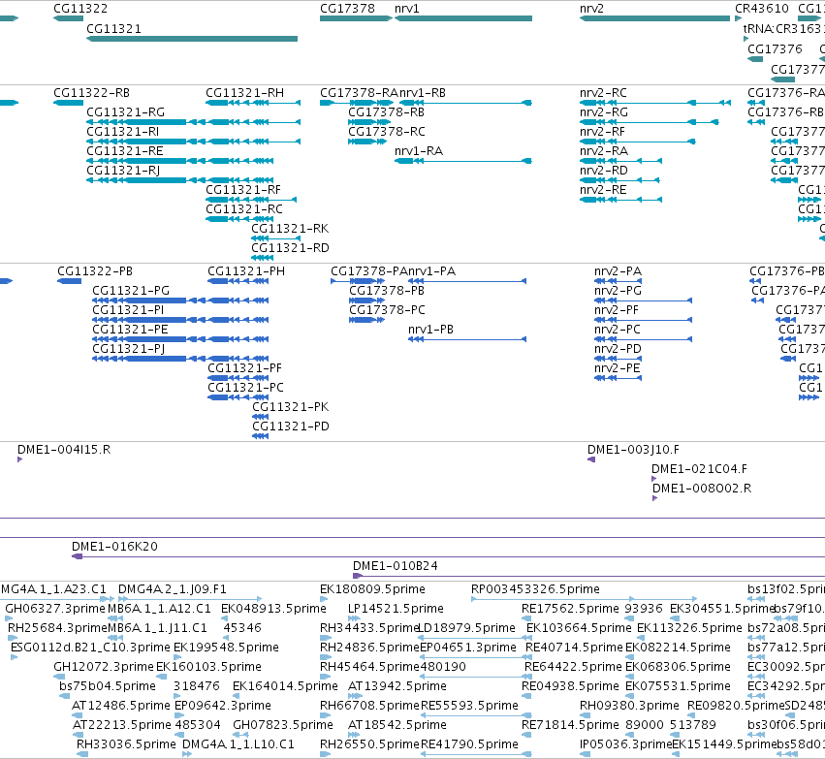Select EST RE17562.5prime
The width and height of the screenshot is (825, 759).
pyautogui.click(x=570, y=609)
